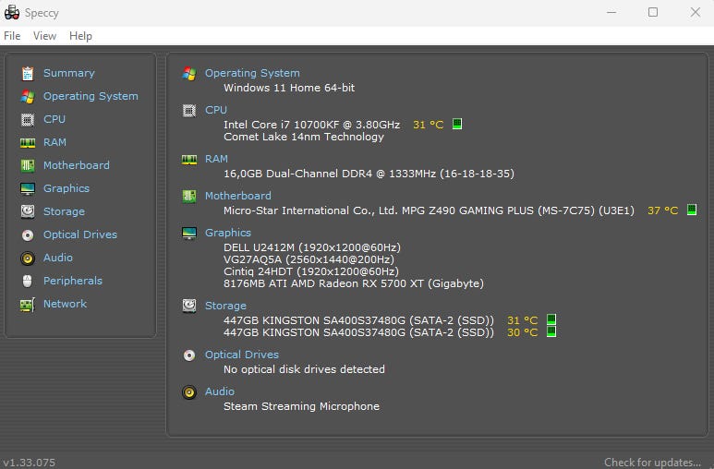The image size is (714, 469).
Task: Click the Graphics monitor icon in main panel
Action: [x=189, y=234]
